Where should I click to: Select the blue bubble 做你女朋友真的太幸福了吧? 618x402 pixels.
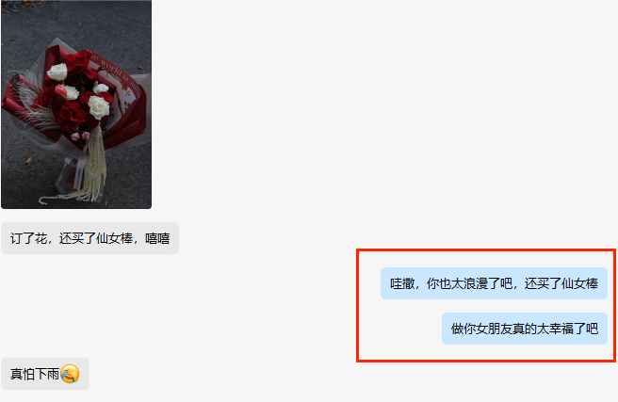tap(525, 329)
